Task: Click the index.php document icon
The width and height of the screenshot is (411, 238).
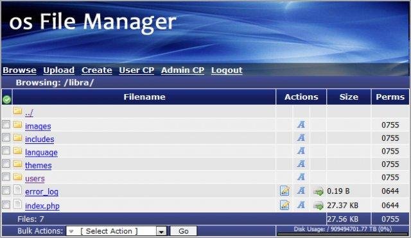Action: point(17,204)
